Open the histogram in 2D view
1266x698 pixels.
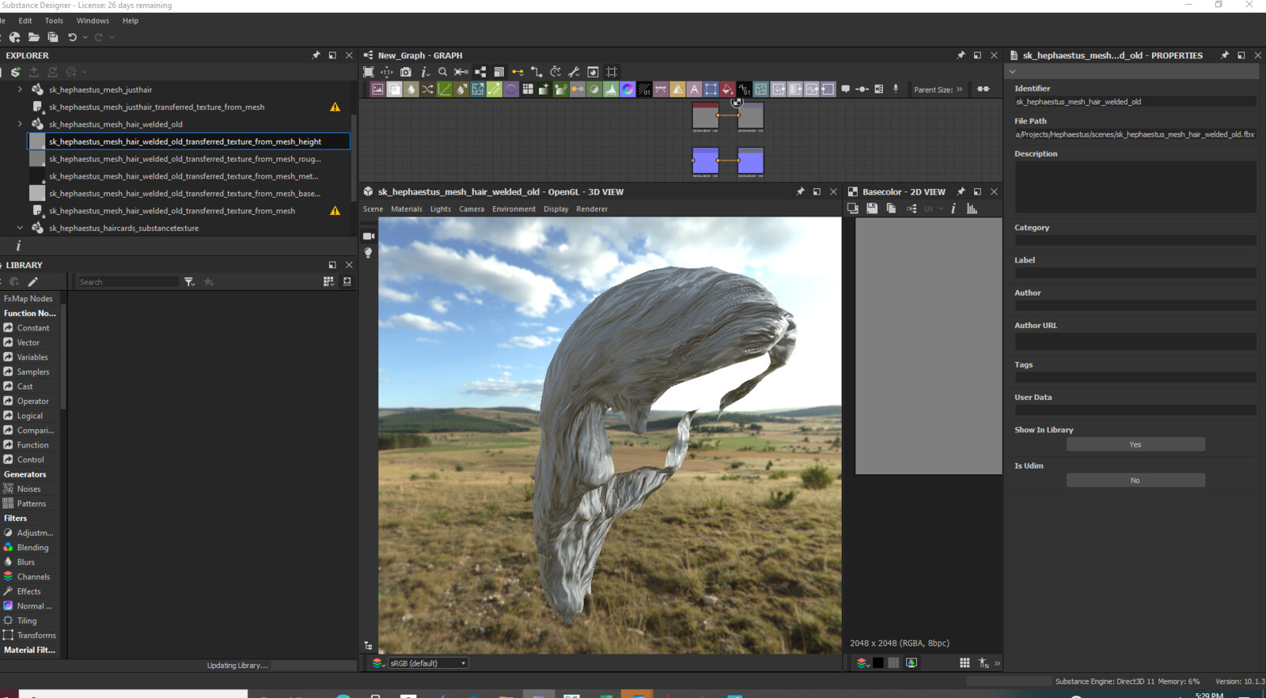[x=972, y=209]
